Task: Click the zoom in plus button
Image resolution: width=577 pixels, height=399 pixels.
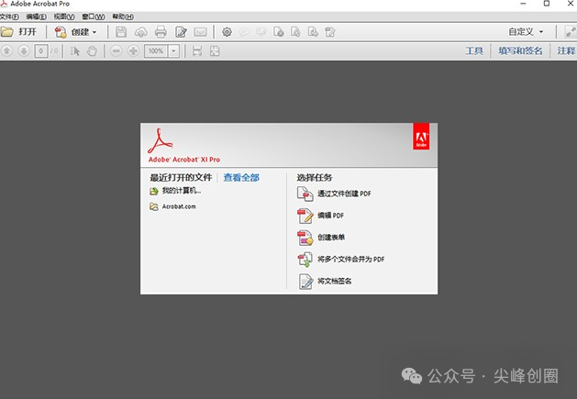Action: pyautogui.click(x=133, y=50)
